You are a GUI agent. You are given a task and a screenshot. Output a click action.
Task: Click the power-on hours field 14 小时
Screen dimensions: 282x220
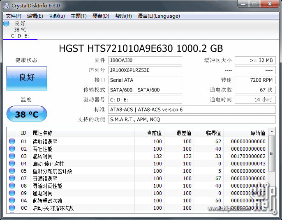(255, 100)
